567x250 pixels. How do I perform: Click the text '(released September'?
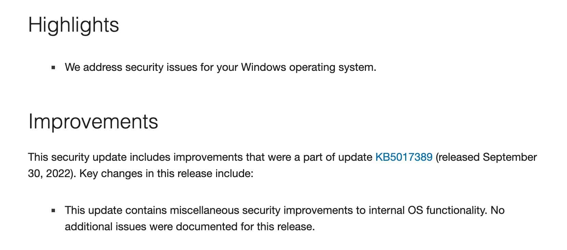pos(486,157)
